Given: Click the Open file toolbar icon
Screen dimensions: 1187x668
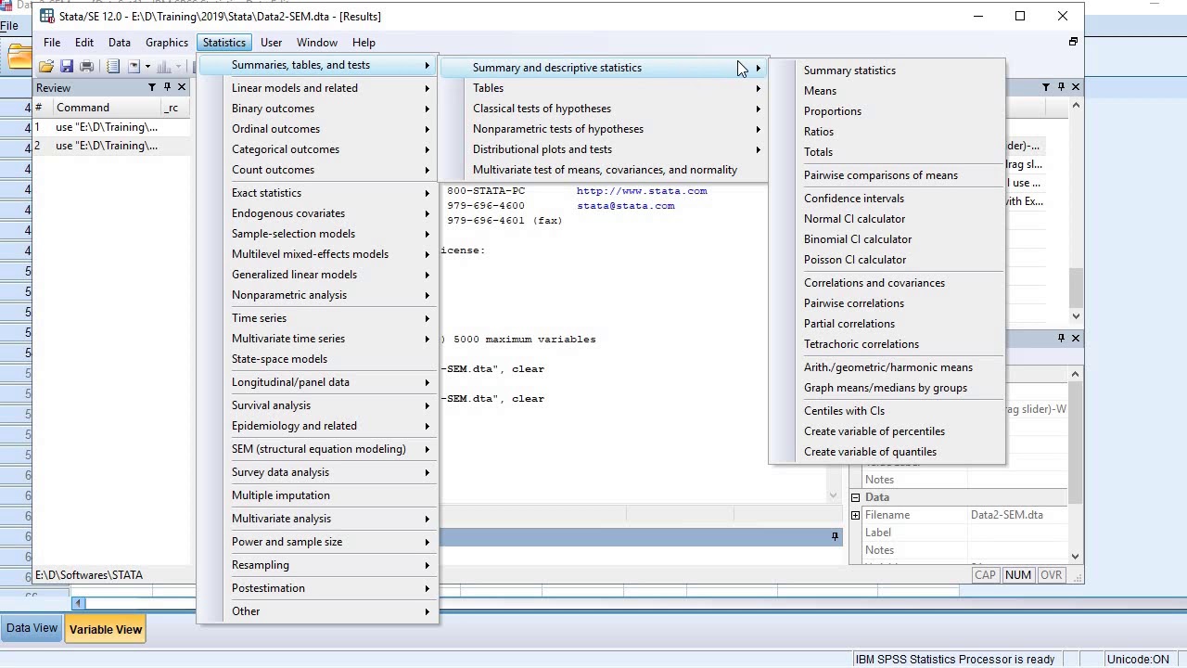Looking at the screenshot, I should point(46,66).
